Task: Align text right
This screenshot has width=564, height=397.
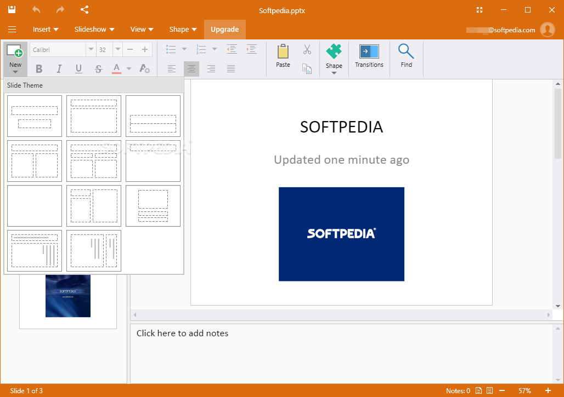Action: tap(211, 68)
